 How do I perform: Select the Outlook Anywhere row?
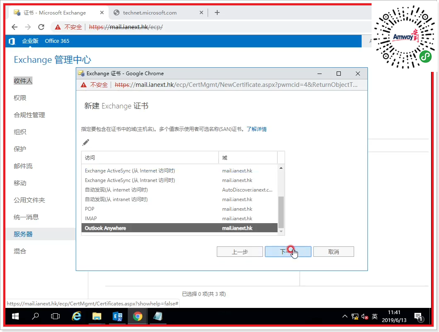click(x=179, y=228)
